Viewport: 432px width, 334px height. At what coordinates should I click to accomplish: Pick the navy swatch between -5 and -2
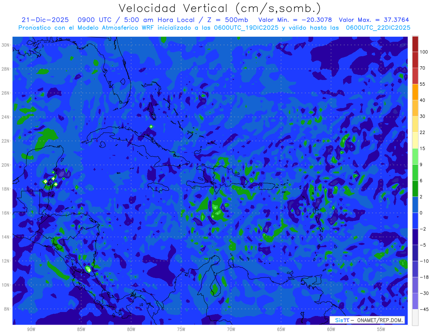(415, 237)
